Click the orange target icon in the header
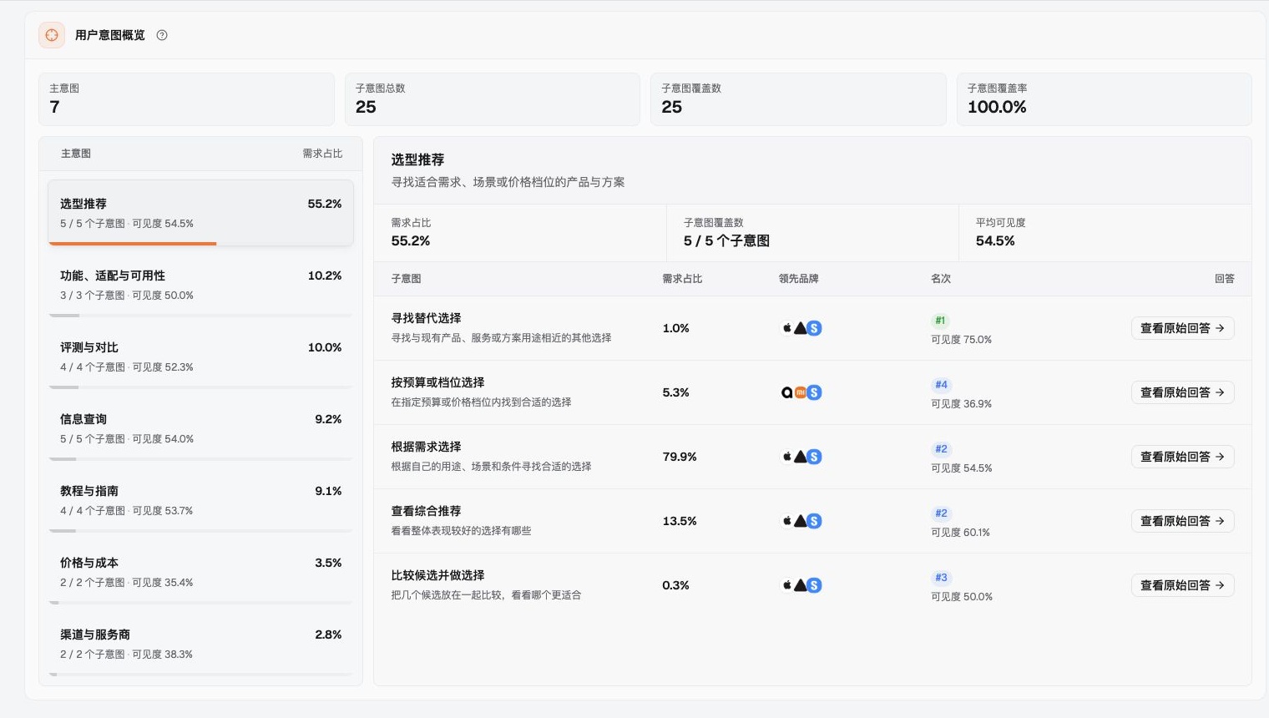This screenshot has height=718, width=1269. pyautogui.click(x=52, y=35)
